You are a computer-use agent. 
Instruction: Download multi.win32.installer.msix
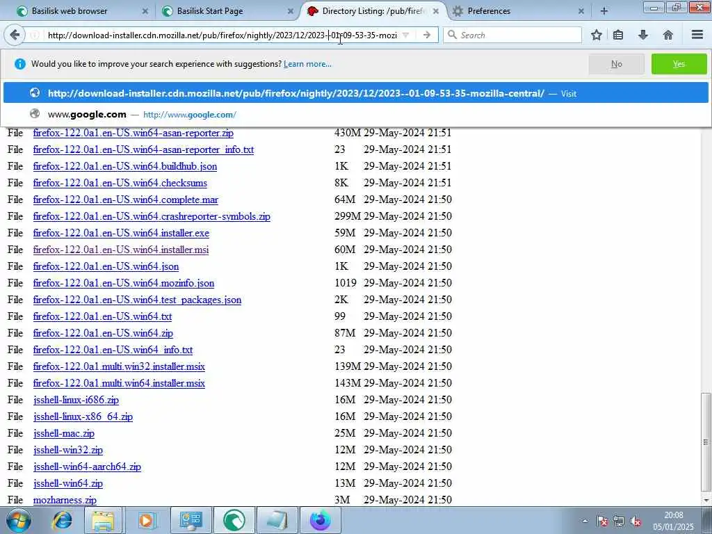[119, 366]
